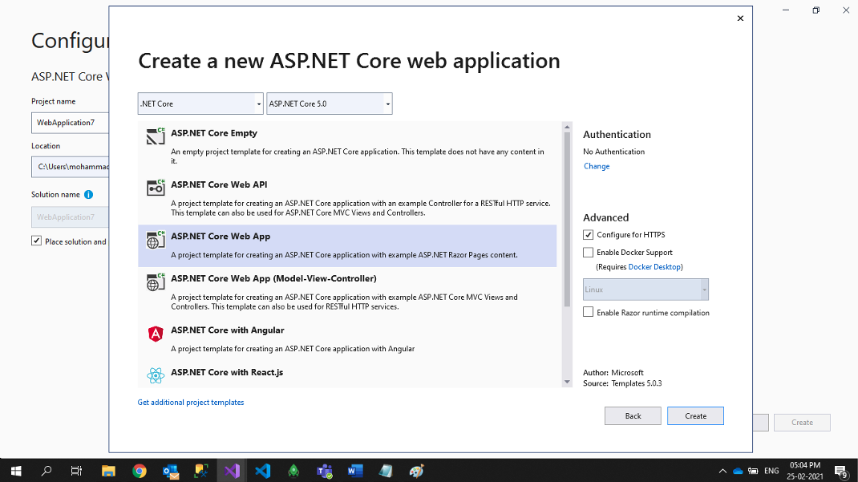Viewport: 858px width, 482px height.
Task: Open the Linux OS dropdown
Action: 646,290
